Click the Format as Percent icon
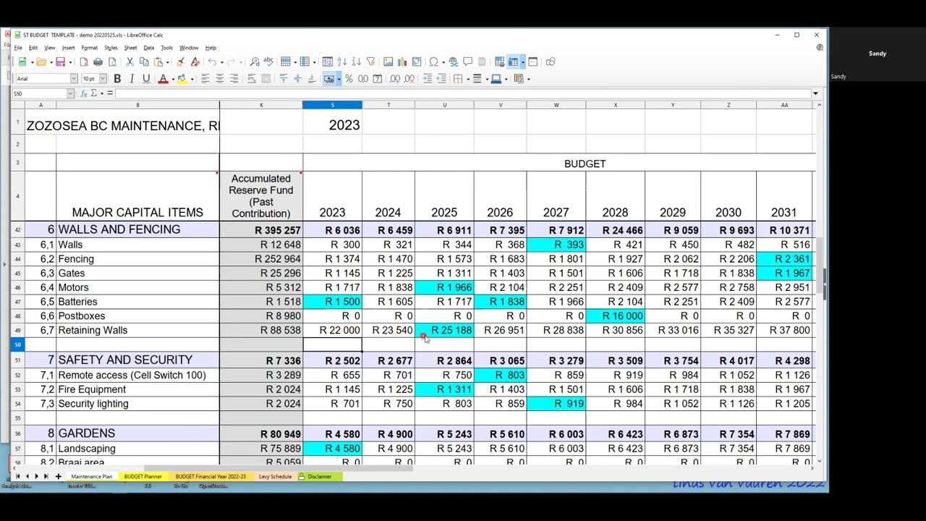Screen dimensions: 926x521 (349, 78)
